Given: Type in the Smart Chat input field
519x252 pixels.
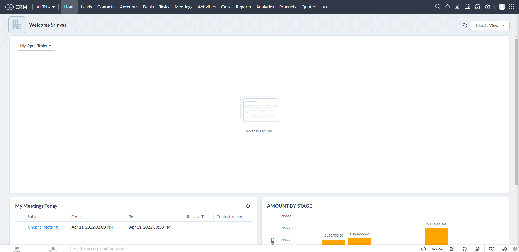Looking at the screenshot, I should click(x=135, y=248).
